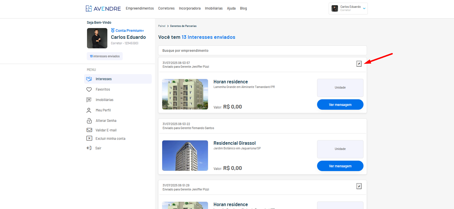Open Meu Perfil person icon
The height and width of the screenshot is (209, 454).
click(x=89, y=110)
